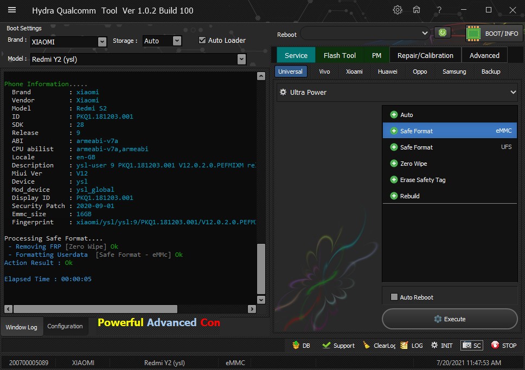
Task: Click the log scroll down arrow
Action: 261,300
